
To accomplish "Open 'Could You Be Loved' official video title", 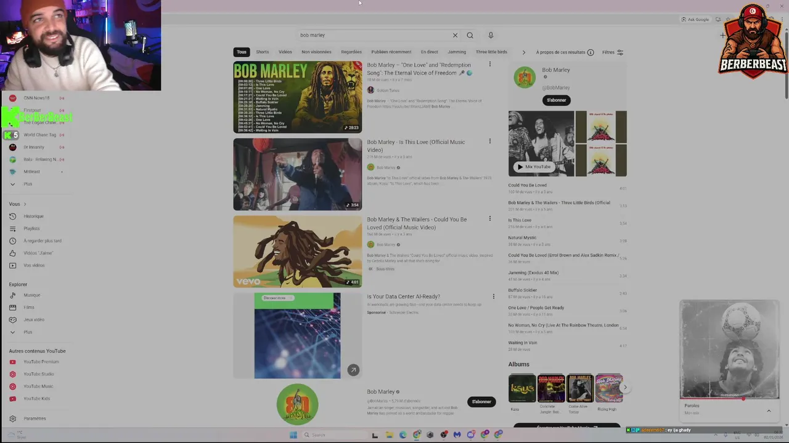I will pos(417,223).
